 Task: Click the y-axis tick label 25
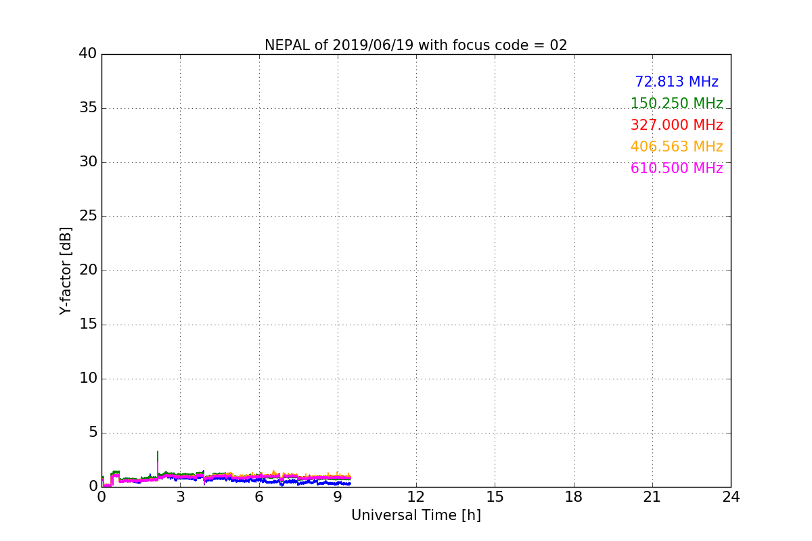pyautogui.click(x=88, y=216)
